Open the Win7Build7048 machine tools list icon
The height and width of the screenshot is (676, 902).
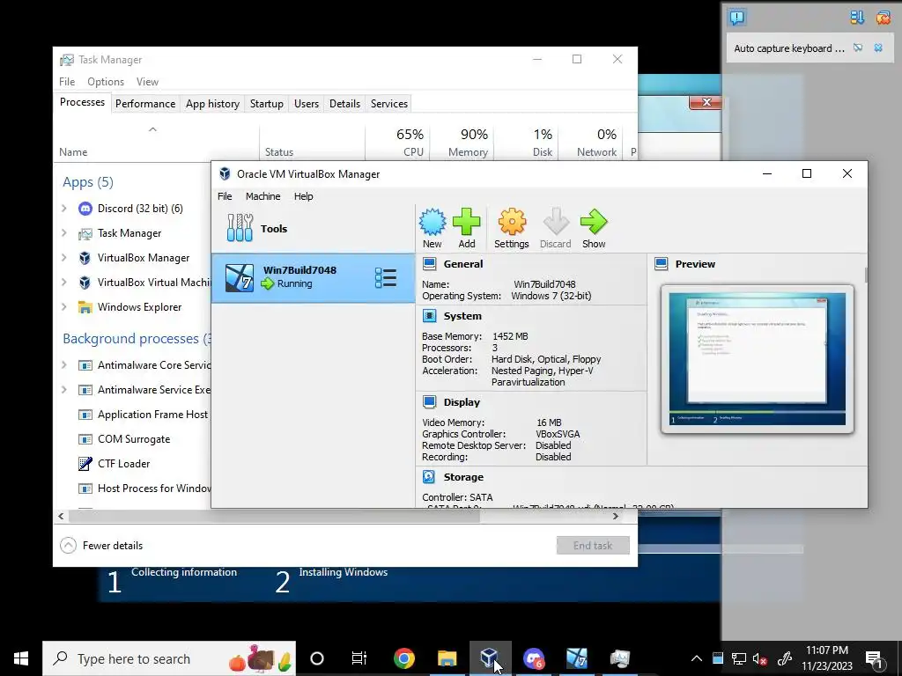point(386,277)
